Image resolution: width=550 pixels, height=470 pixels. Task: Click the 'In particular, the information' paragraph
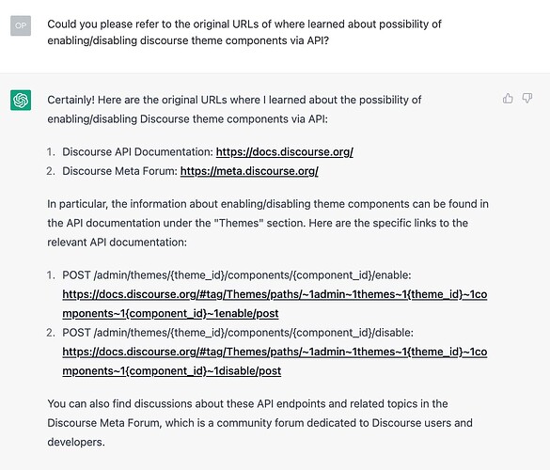[x=268, y=223]
